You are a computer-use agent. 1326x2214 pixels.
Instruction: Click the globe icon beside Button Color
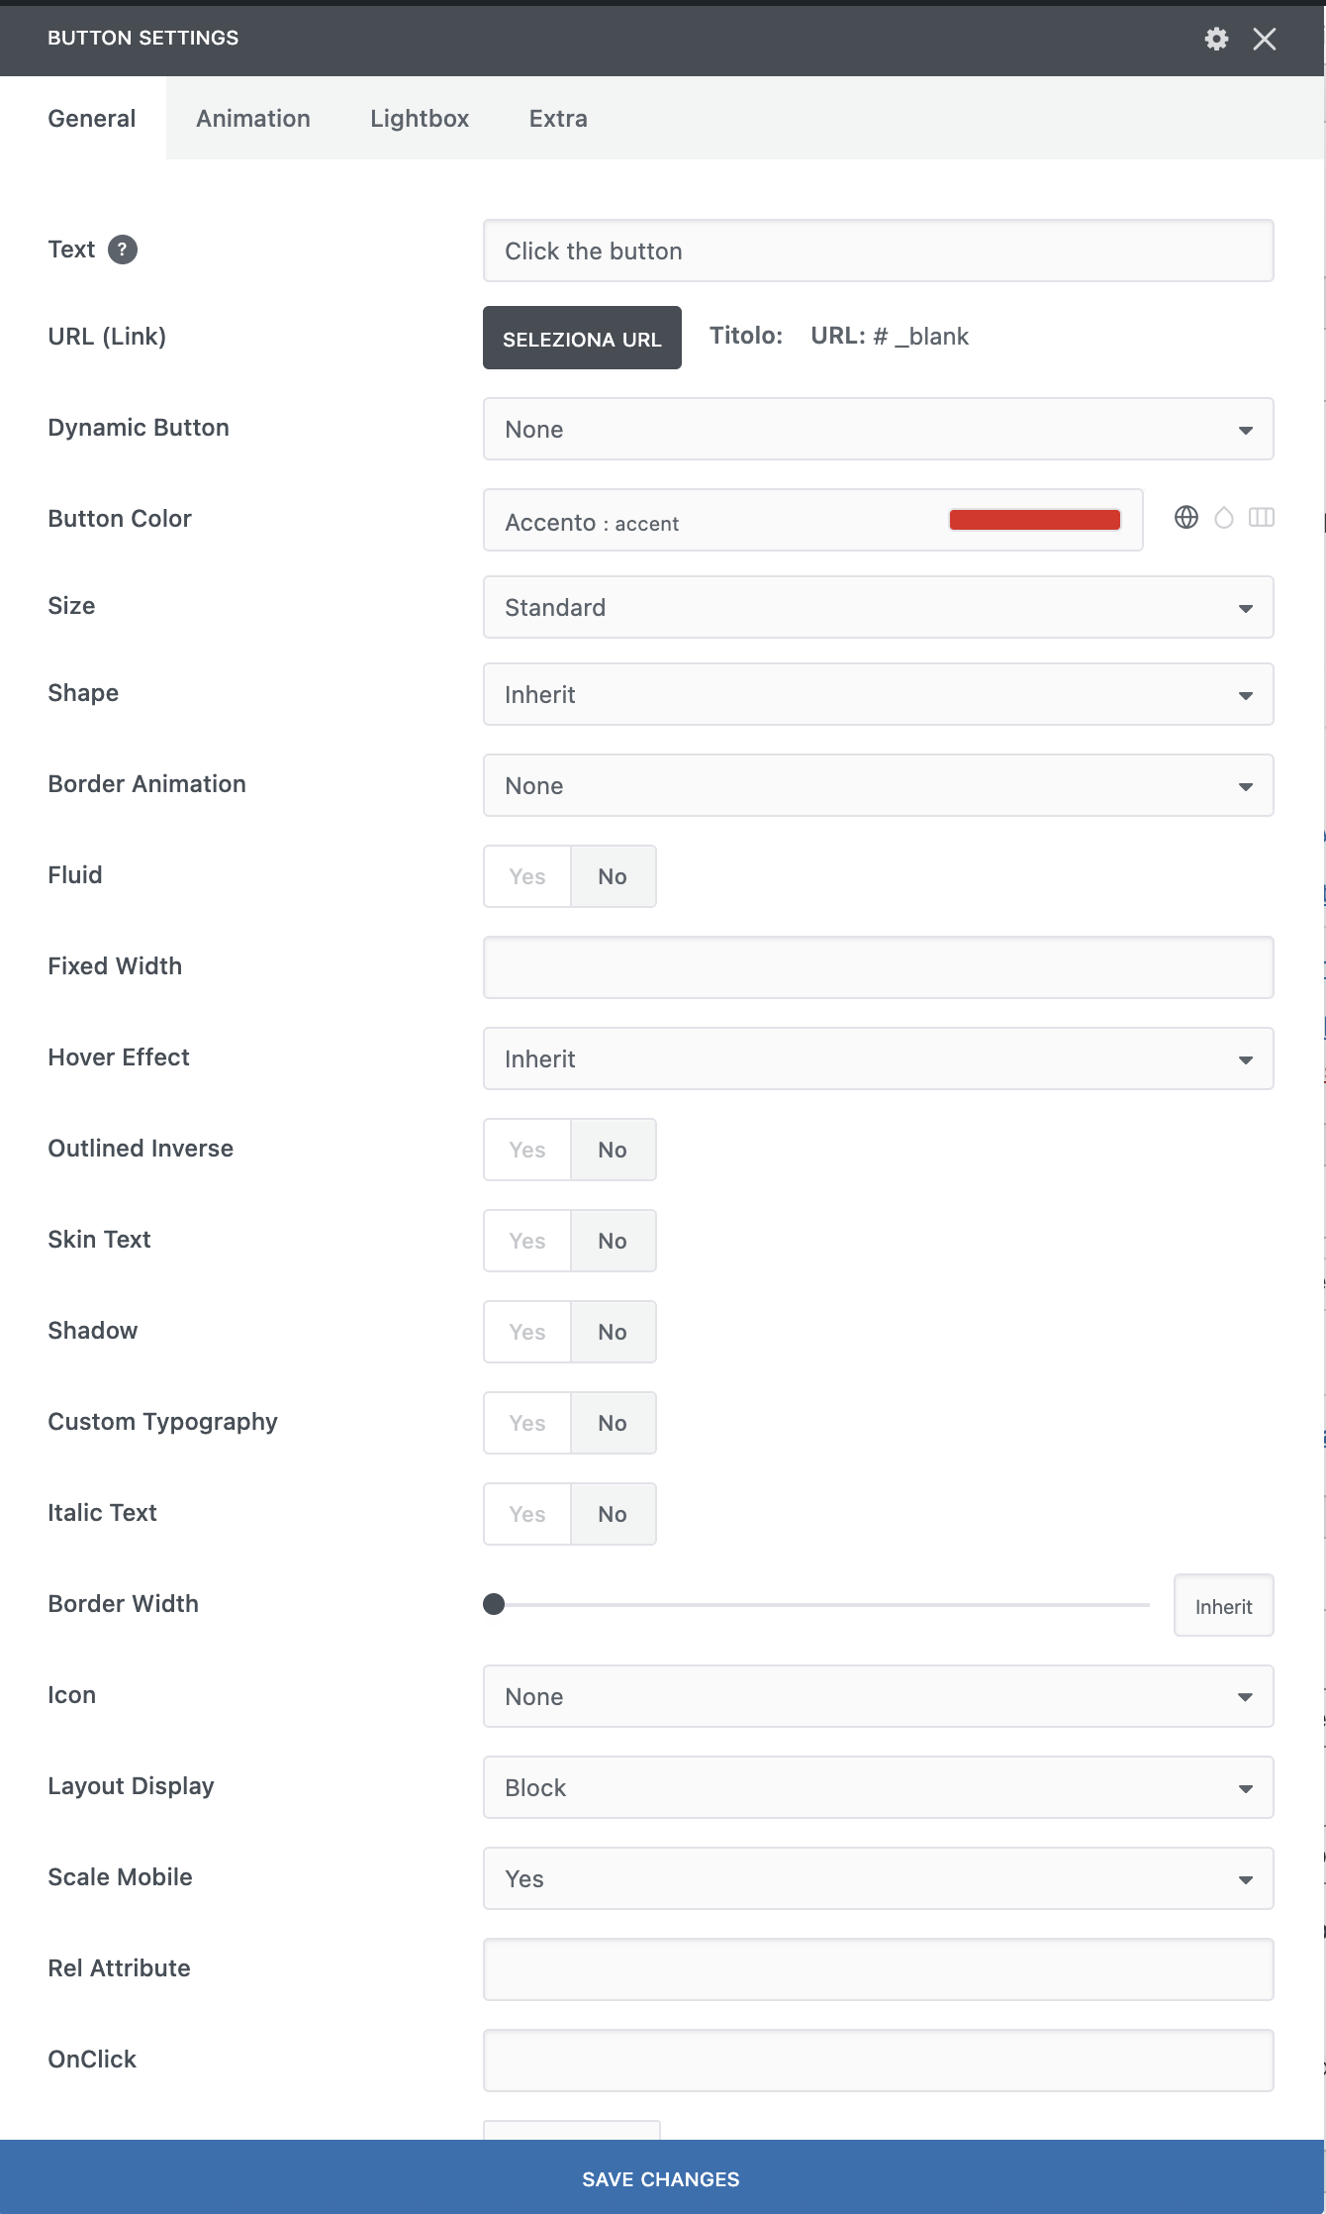[x=1185, y=518]
